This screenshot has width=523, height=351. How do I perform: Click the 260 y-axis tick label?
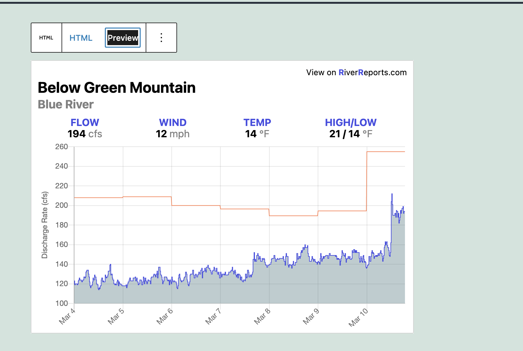tap(62, 147)
